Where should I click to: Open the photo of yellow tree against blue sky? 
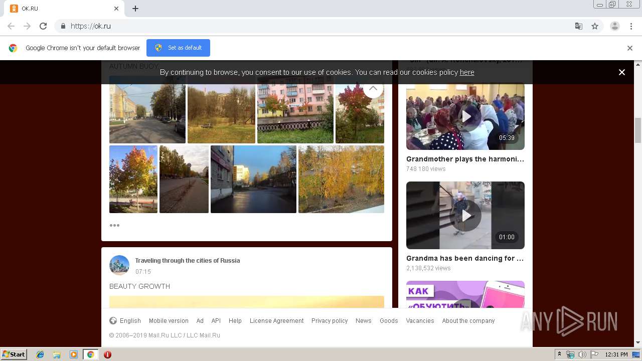tap(133, 179)
